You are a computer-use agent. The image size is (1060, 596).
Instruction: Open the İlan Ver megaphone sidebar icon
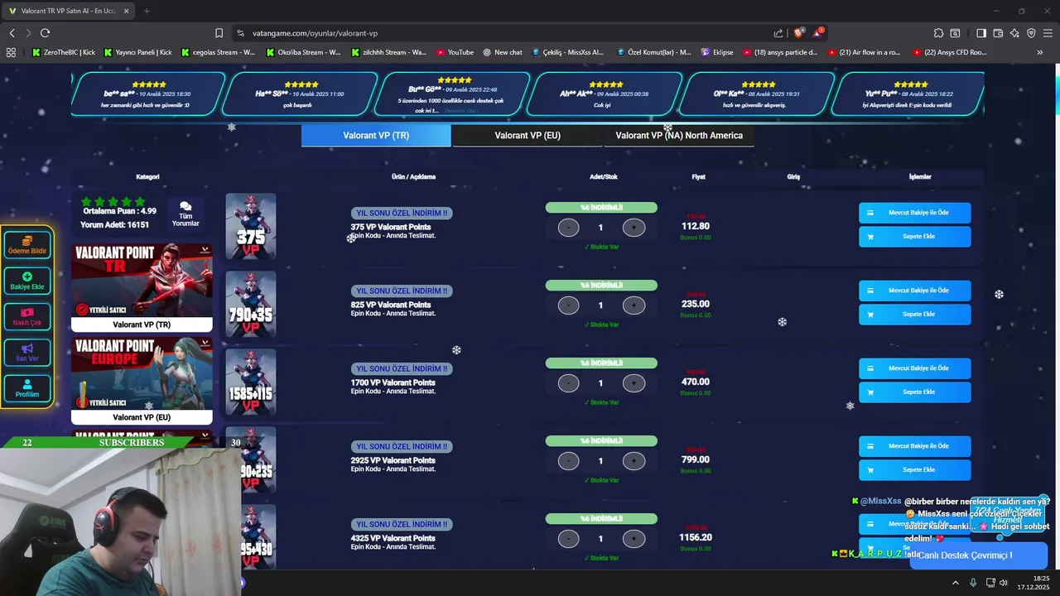pos(27,353)
